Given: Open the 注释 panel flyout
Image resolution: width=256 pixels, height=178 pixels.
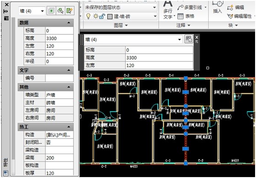Looking at the screenshot, I should tap(184, 25).
